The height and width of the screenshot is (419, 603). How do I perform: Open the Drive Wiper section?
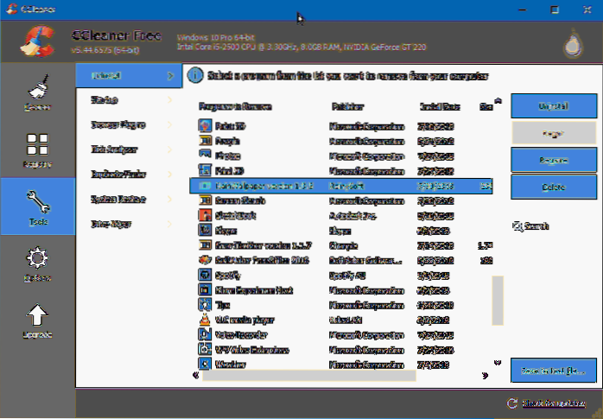coord(129,224)
